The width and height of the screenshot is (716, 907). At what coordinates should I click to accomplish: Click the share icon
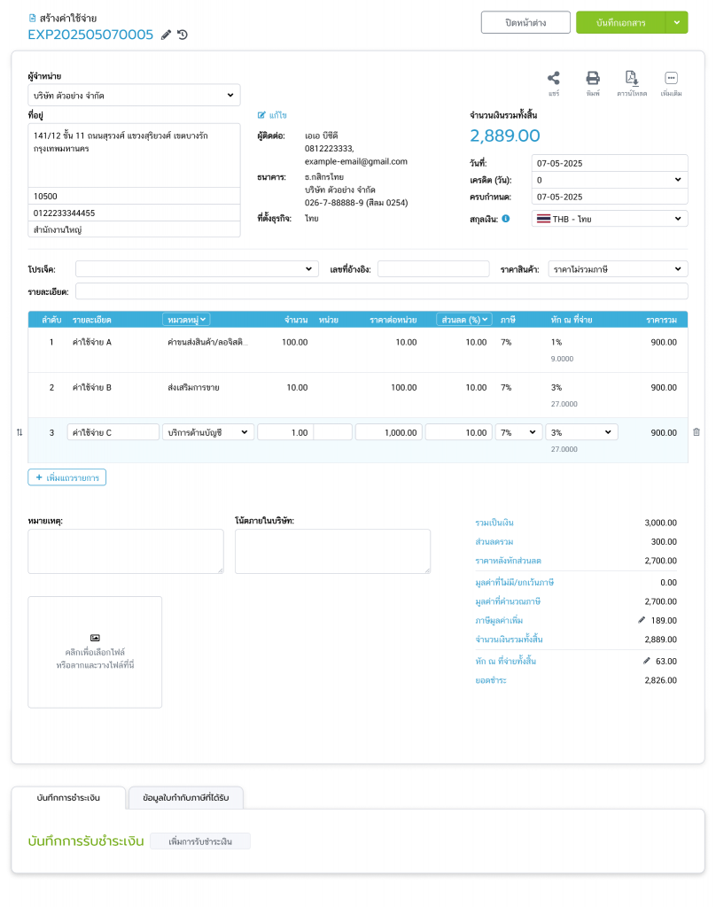(554, 78)
